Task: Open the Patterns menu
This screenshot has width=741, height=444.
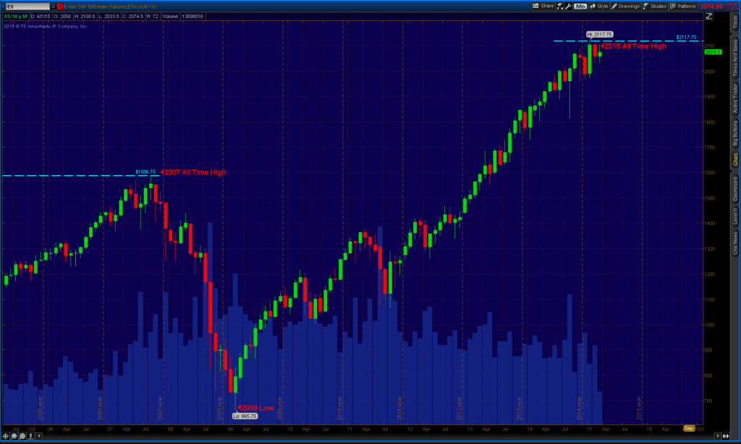Action: 683,6
